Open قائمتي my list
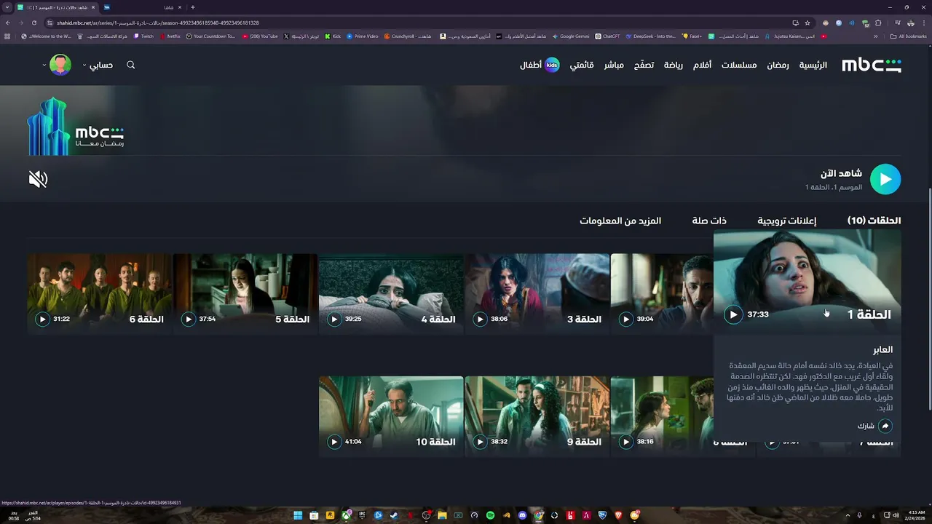The width and height of the screenshot is (932, 524). pyautogui.click(x=582, y=65)
